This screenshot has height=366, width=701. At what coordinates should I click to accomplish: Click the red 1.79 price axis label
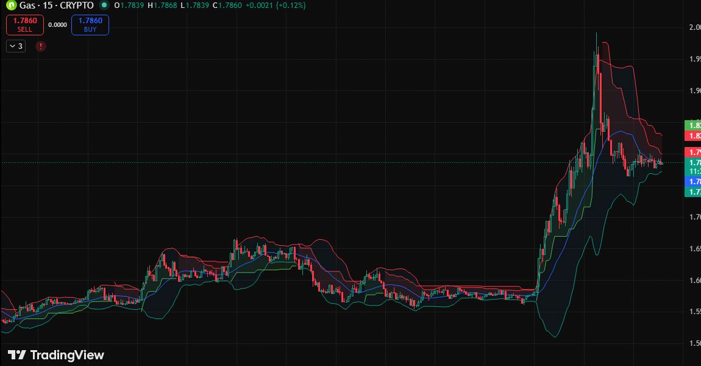click(x=693, y=152)
